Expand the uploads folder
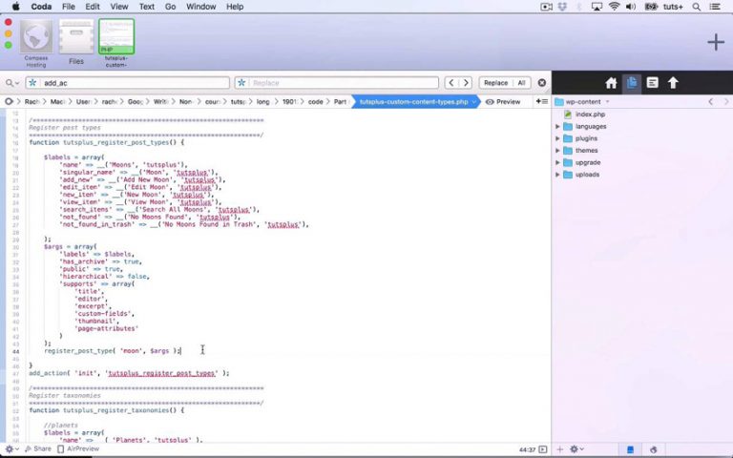The image size is (733, 458). pyautogui.click(x=557, y=175)
